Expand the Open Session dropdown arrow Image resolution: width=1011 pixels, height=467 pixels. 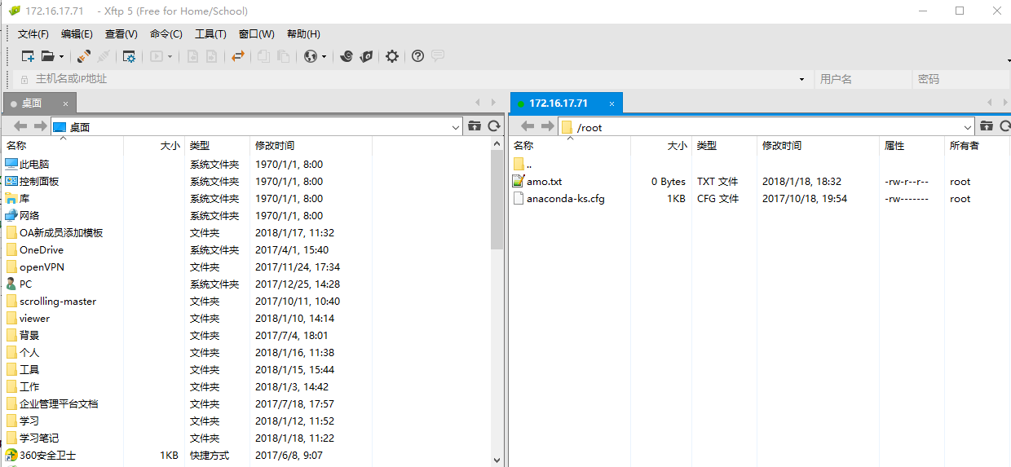(x=61, y=57)
